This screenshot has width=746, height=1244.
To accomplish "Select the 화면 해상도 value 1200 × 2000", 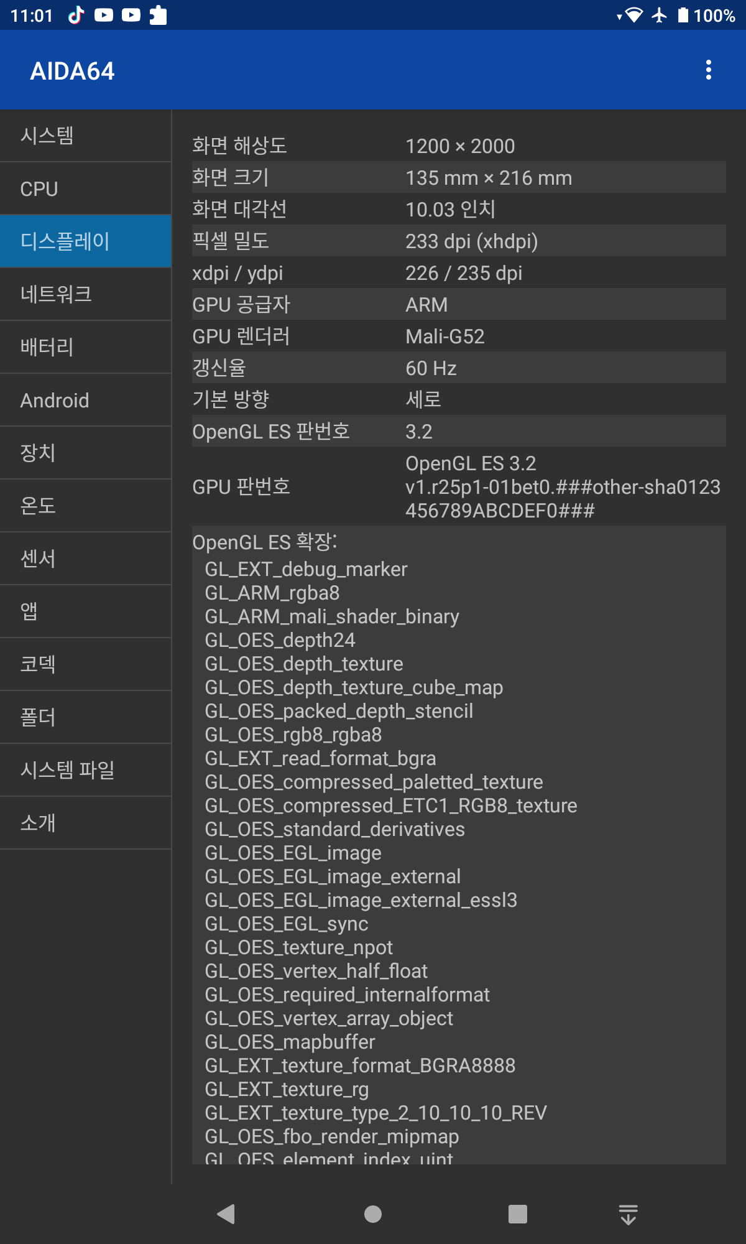I will [x=460, y=146].
